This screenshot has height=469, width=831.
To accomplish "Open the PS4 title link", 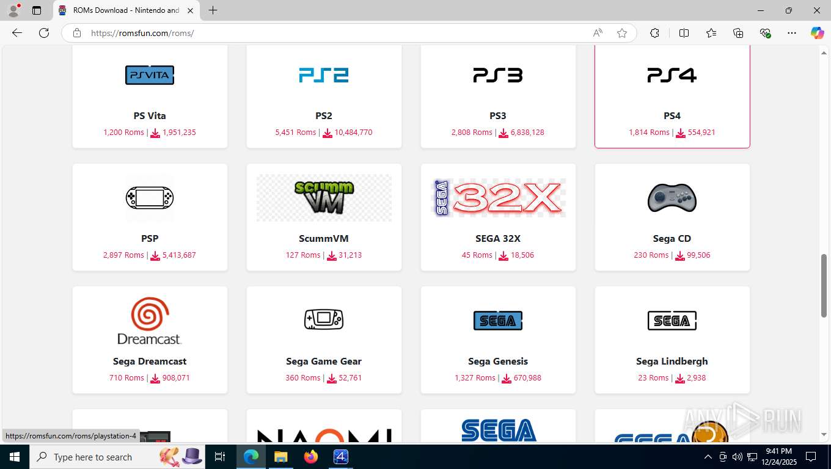I will click(x=672, y=115).
